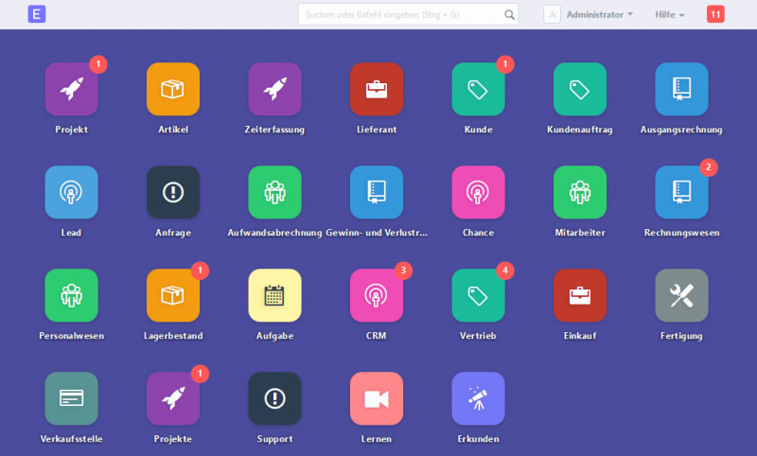Click the magnifier search icon
This screenshot has height=456, width=757.
click(510, 14)
